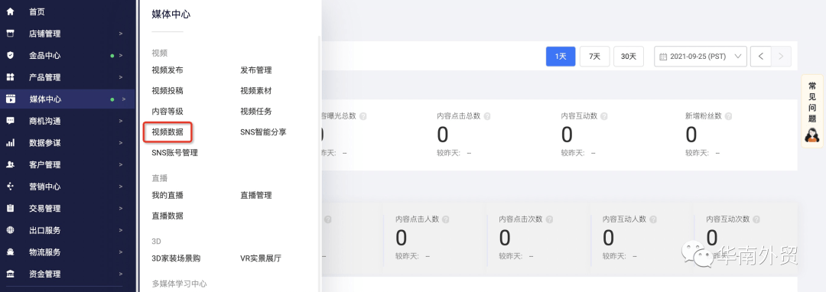Click help icon next to 内容互动次数
The width and height of the screenshot is (826, 292).
point(756,219)
